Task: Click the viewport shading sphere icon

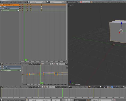Action: [101, 87]
